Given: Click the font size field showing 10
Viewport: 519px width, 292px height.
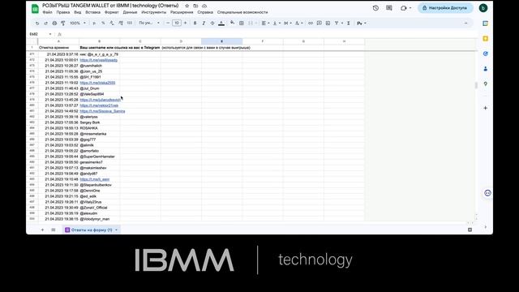Looking at the screenshot, I should tap(177, 24).
